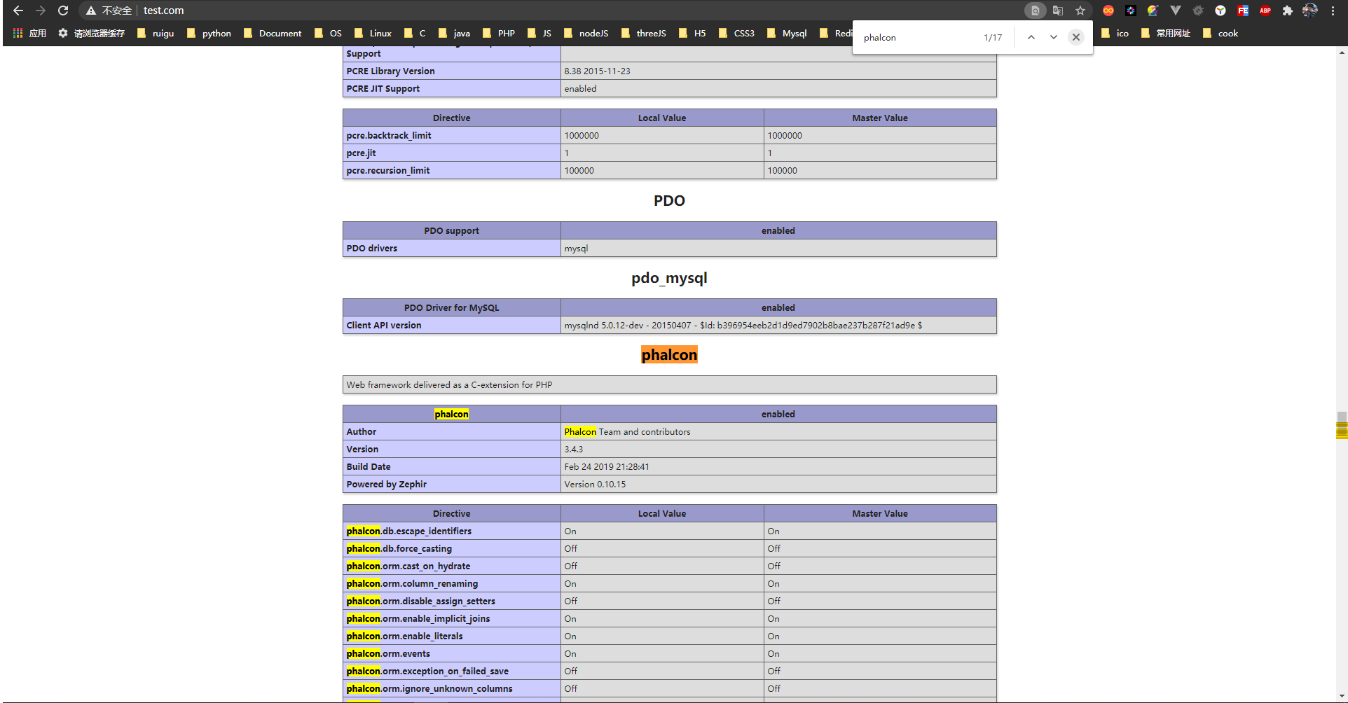Click the pdo_mysql section heading
The width and height of the screenshot is (1348, 703).
pos(669,278)
